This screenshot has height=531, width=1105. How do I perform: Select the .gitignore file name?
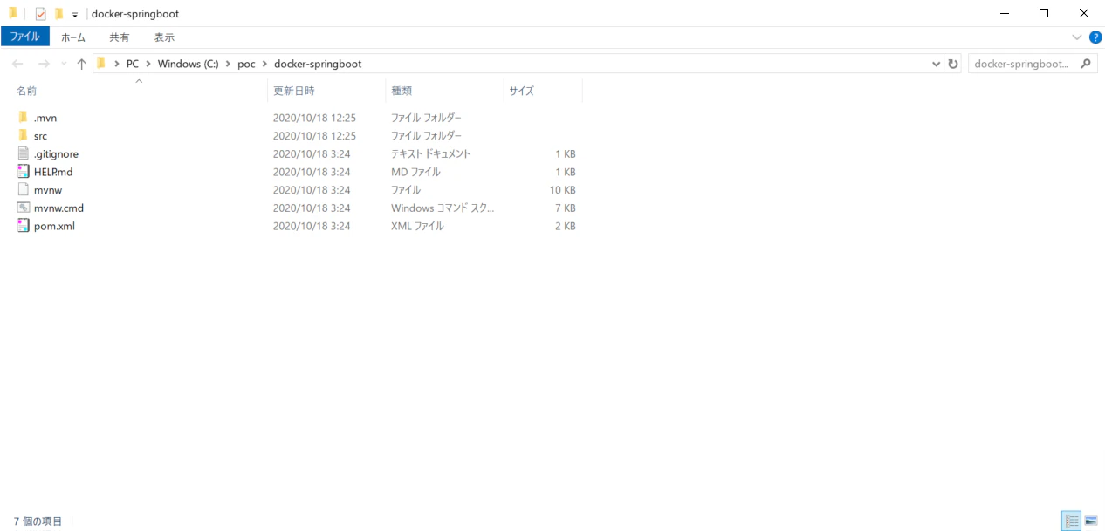coord(56,154)
